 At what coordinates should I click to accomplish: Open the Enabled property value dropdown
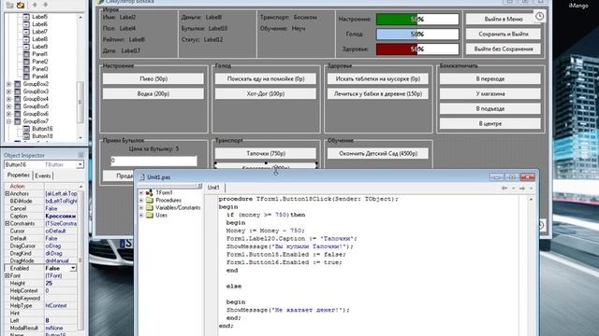[x=73, y=269]
